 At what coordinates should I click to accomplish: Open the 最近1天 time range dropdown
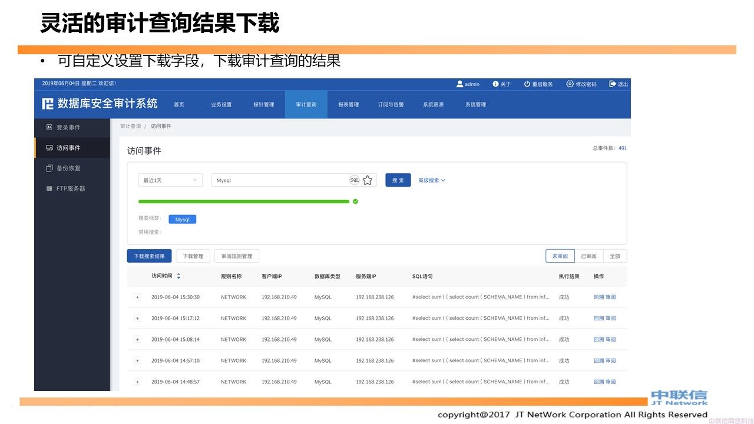point(170,180)
